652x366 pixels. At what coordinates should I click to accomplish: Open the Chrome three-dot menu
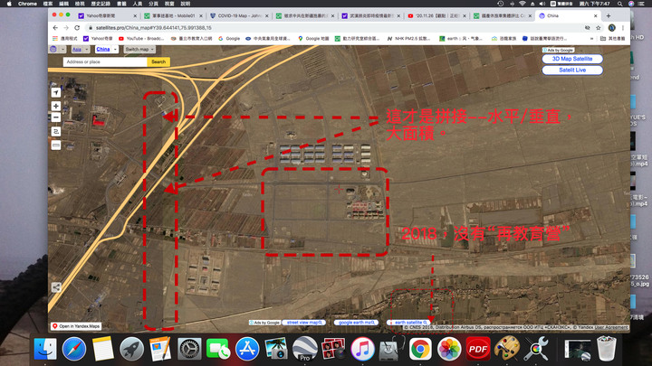(623, 28)
